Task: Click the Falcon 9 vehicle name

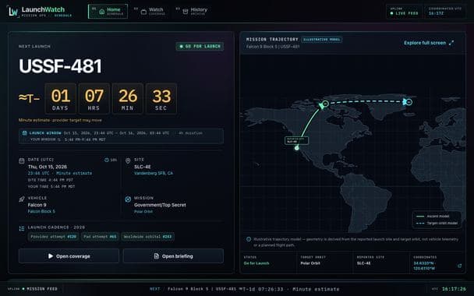Action: pos(37,205)
